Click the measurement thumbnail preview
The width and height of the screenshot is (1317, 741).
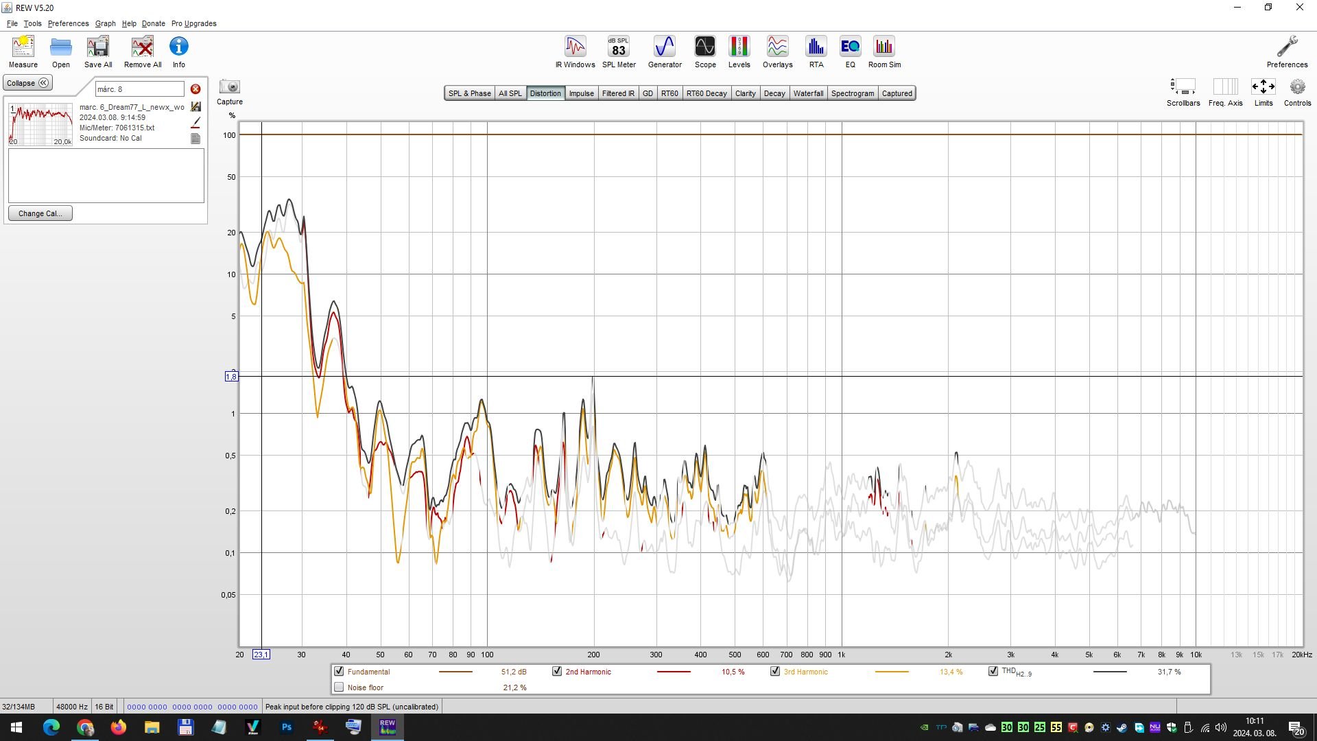coord(40,124)
